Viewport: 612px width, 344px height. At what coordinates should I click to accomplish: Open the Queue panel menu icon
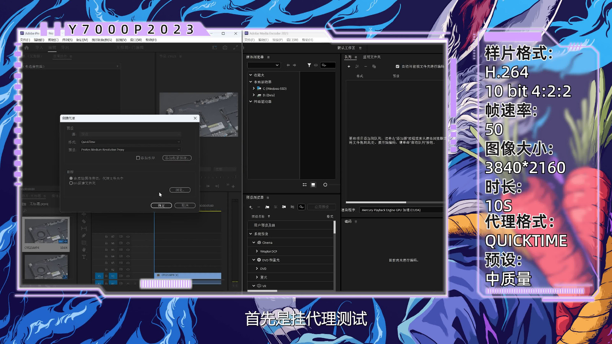pyautogui.click(x=356, y=57)
